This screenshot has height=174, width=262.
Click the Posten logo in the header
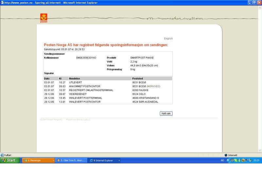(x=44, y=18)
